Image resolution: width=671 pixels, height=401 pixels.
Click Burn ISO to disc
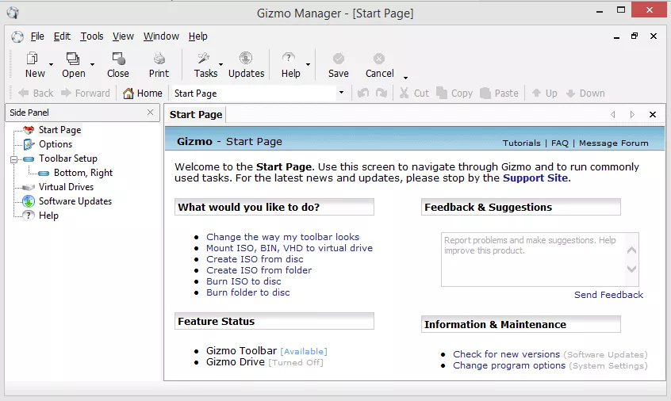(243, 281)
